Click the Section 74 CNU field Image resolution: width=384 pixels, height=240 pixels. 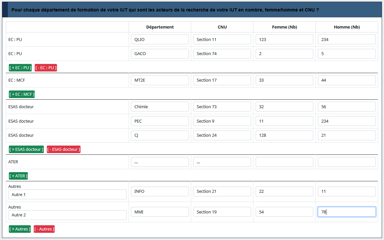tap(222, 54)
